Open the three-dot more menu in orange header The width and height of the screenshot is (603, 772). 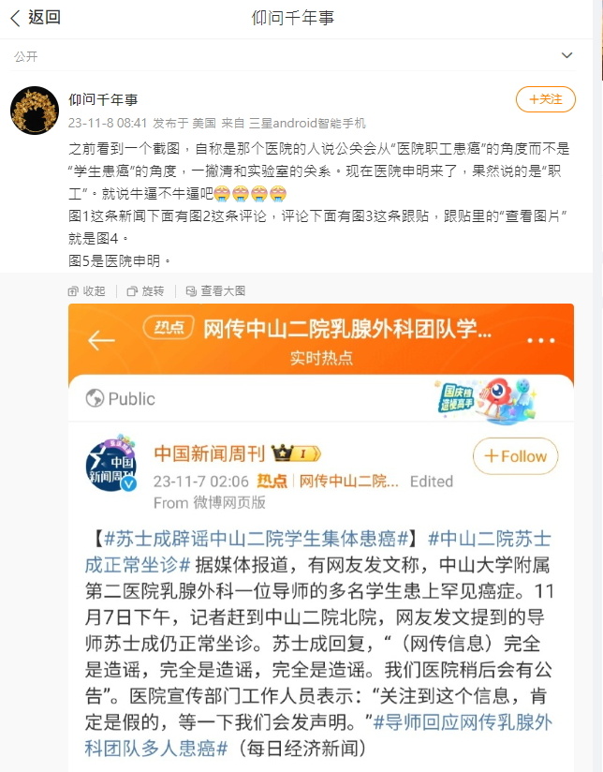(x=540, y=340)
